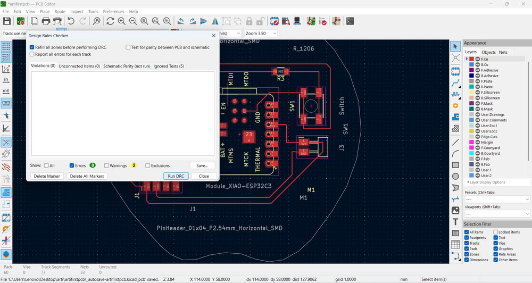Rotate selection counterclockwise icon

(x=181, y=21)
